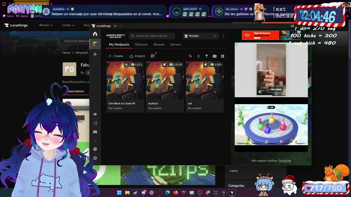The width and height of the screenshot is (351, 197).
Task: Open ChatGPT from the taskbar
Action: click(x=151, y=193)
